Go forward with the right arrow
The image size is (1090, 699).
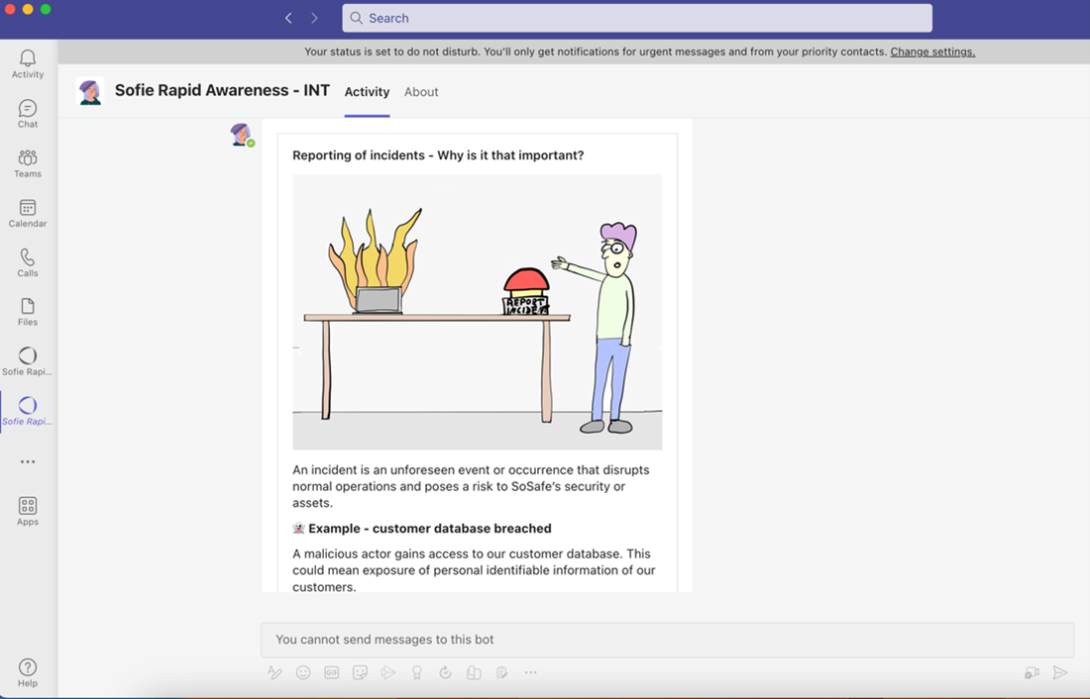pos(315,18)
